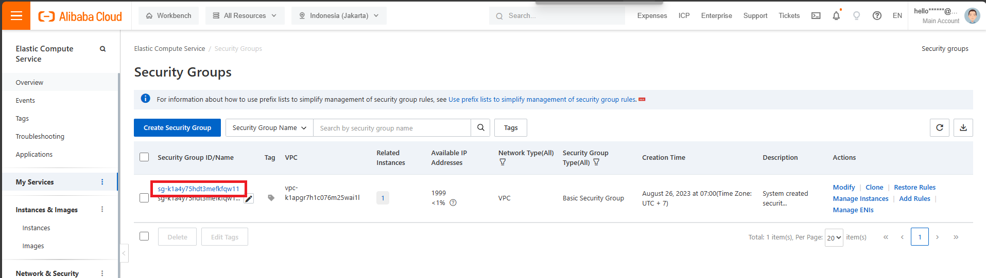The image size is (986, 278).
Task: Refresh the security groups list
Action: point(939,127)
